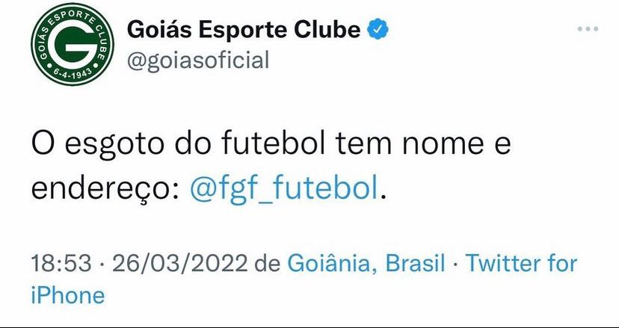619x328 pixels.
Task: Click the Goiânia, Brasil location link
Action: click(366, 263)
